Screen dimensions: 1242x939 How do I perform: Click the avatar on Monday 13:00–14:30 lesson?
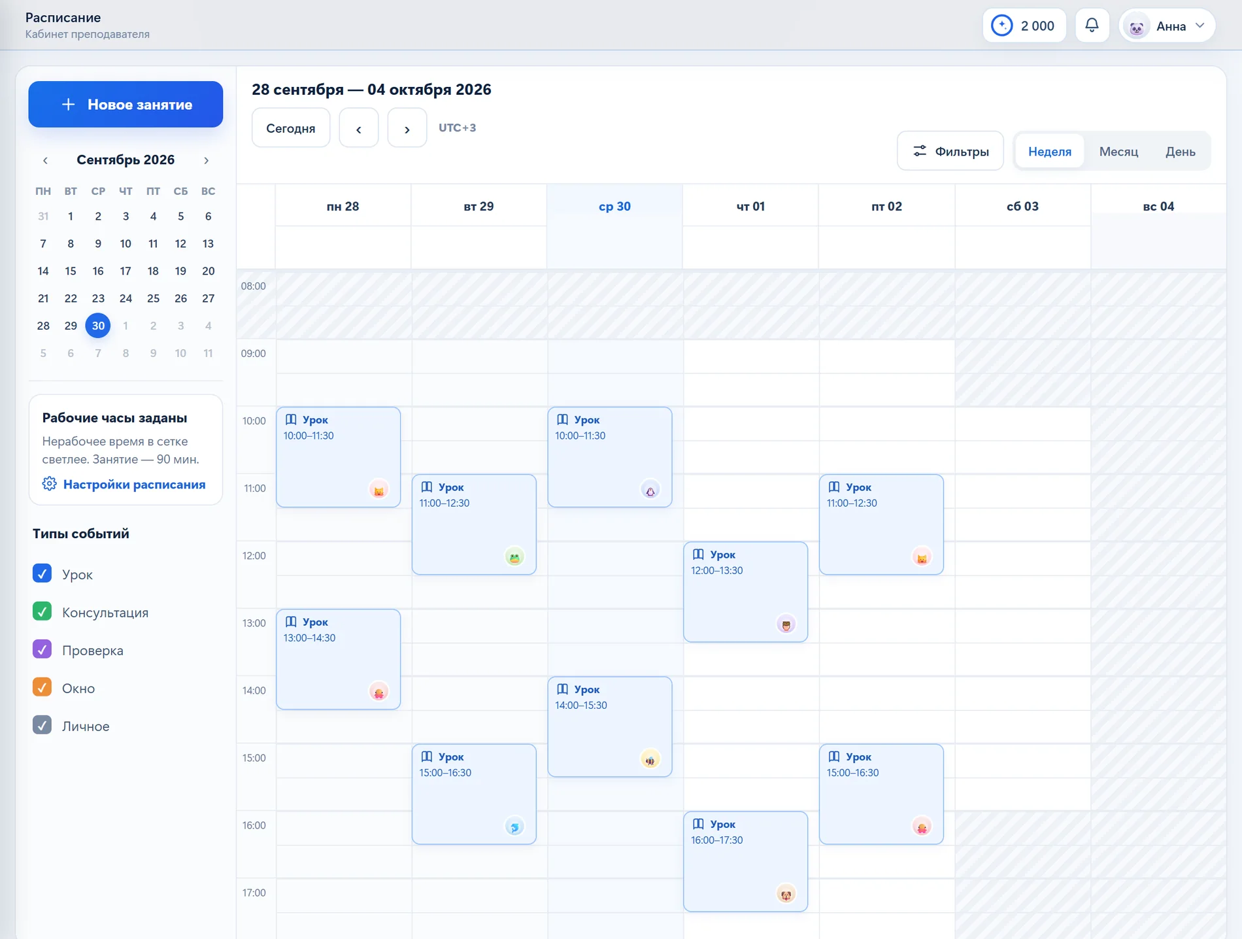tap(378, 692)
